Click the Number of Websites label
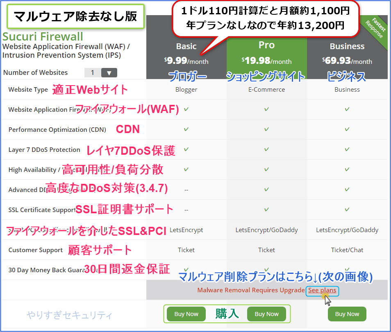This screenshot has width=391, height=332. [x=35, y=73]
